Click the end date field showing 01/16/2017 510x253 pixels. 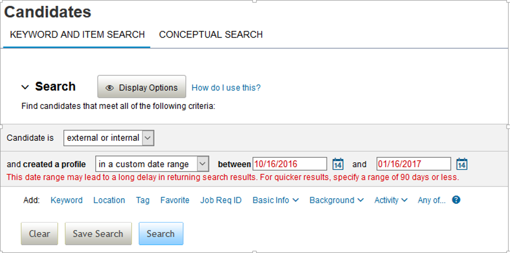tap(414, 163)
